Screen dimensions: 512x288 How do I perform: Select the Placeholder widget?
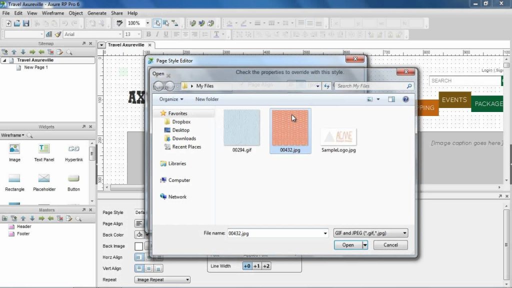pos(44,182)
